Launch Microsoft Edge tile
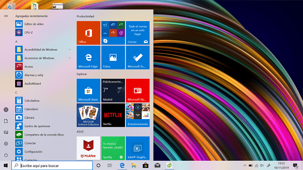 tap(88, 58)
